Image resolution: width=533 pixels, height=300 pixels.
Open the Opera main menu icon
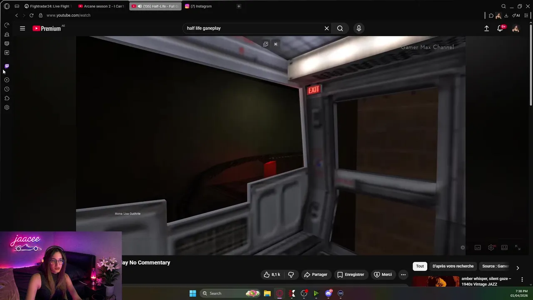pyautogui.click(x=7, y=6)
